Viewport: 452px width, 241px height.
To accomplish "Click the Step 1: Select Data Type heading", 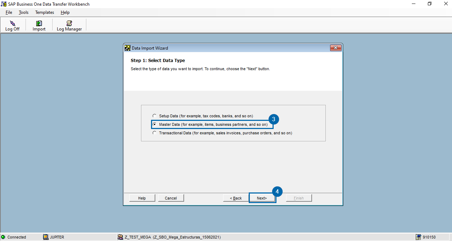I will [x=158, y=61].
